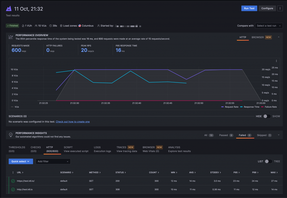Open the chart's three-dot options menu
This screenshot has height=198, width=287.
tap(276, 61)
